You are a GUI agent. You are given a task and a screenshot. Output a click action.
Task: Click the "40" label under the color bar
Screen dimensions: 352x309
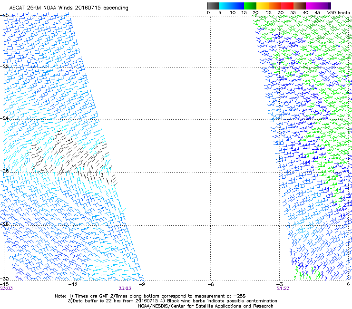(x=305, y=12)
